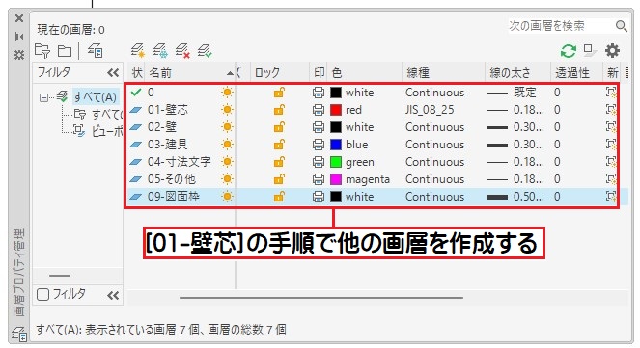Toggle freeze for layer 04-寸法文字
640x348 pixels.
click(227, 162)
